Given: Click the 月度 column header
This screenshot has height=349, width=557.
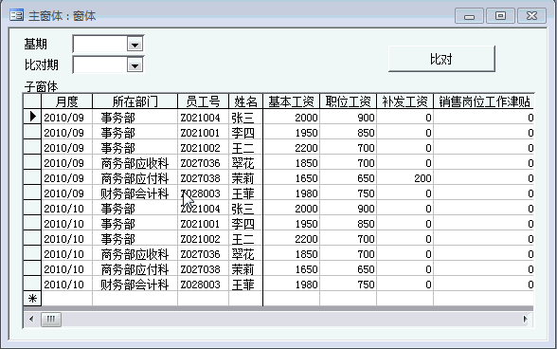Looking at the screenshot, I should click(x=66, y=101).
